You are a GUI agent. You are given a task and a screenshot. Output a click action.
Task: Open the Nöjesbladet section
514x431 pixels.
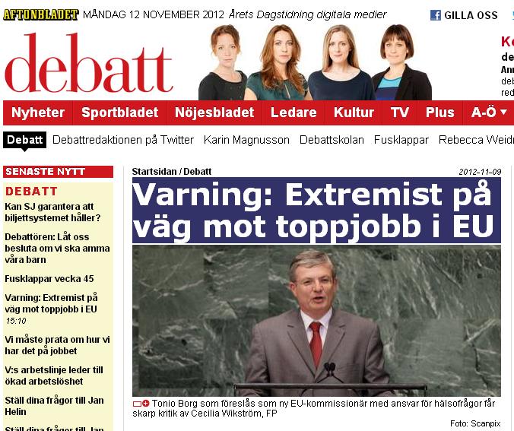pyautogui.click(x=214, y=113)
